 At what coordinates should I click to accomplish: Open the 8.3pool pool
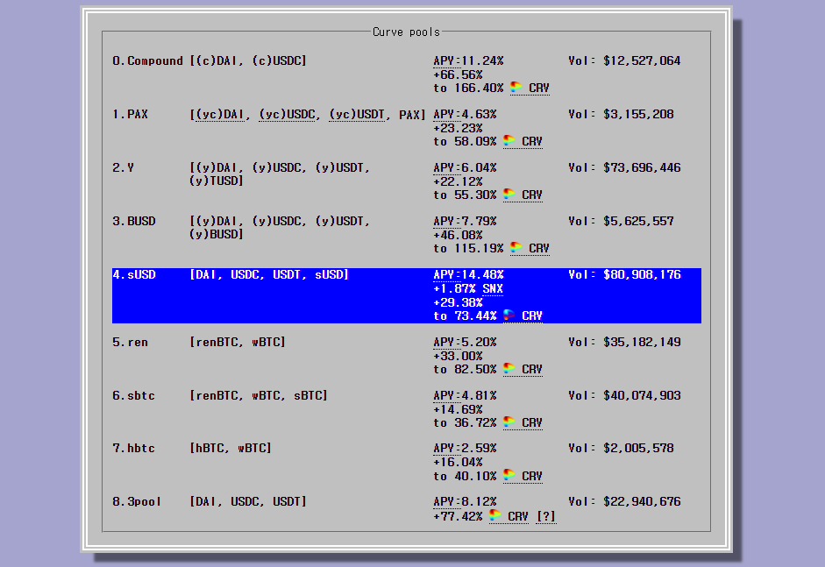(x=406, y=508)
